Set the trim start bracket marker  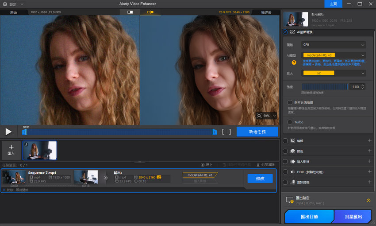point(224,132)
